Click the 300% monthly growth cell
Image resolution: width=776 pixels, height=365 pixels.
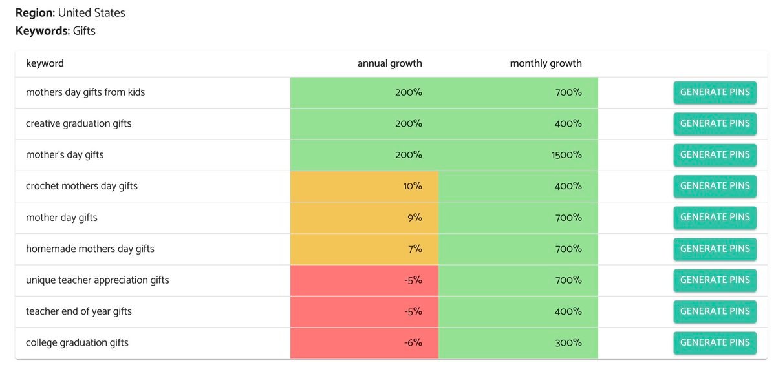518,342
